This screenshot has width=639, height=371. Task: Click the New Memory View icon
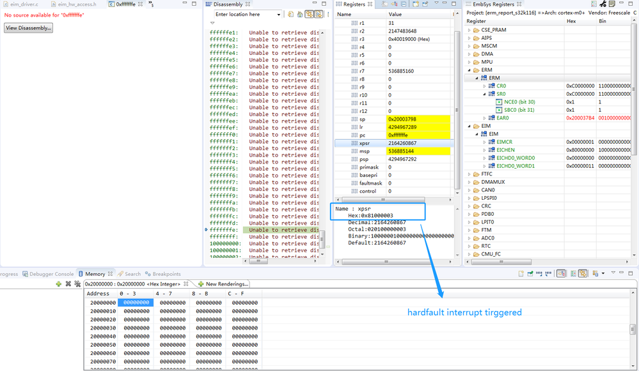click(521, 274)
